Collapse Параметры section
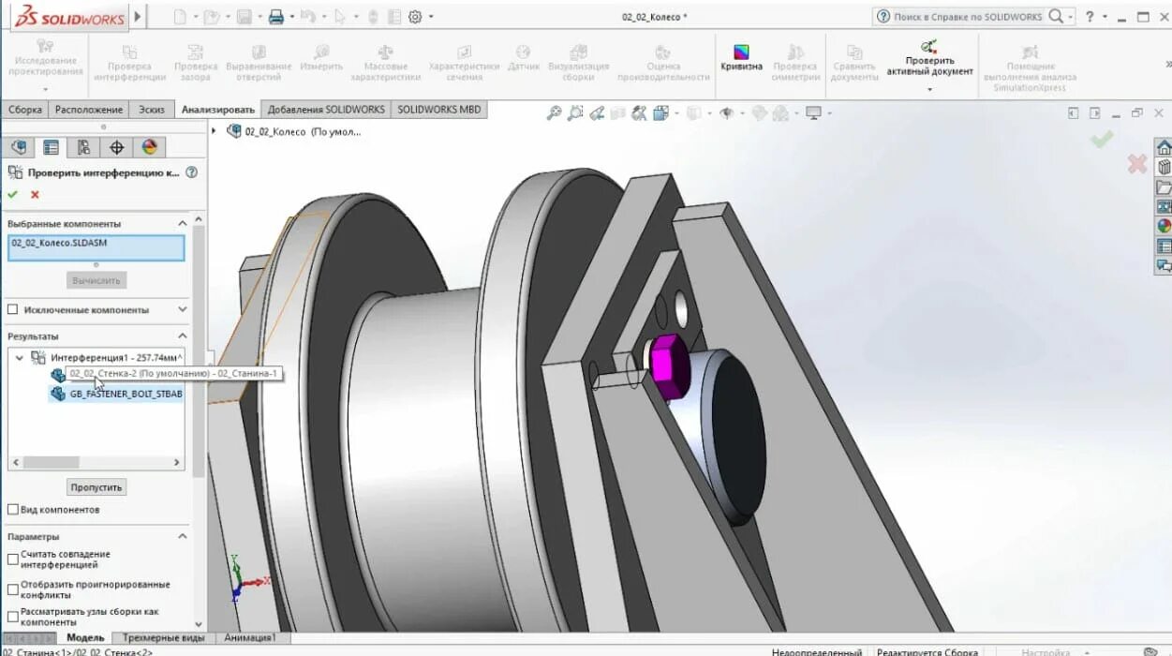The image size is (1172, 656). click(x=182, y=536)
